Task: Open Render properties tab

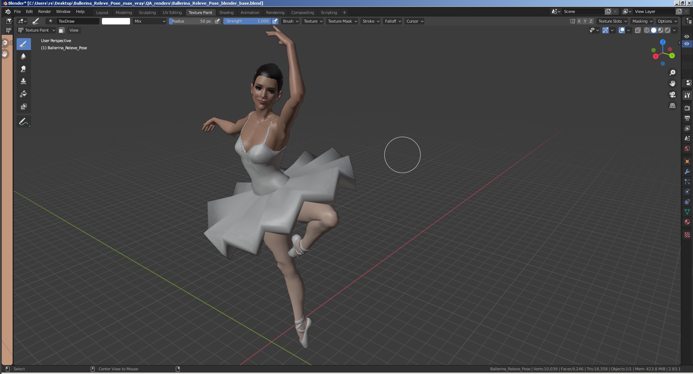Action: point(687,108)
